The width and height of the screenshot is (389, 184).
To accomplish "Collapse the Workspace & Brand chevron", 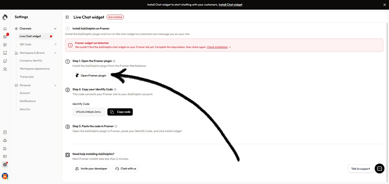I will pos(55,53).
